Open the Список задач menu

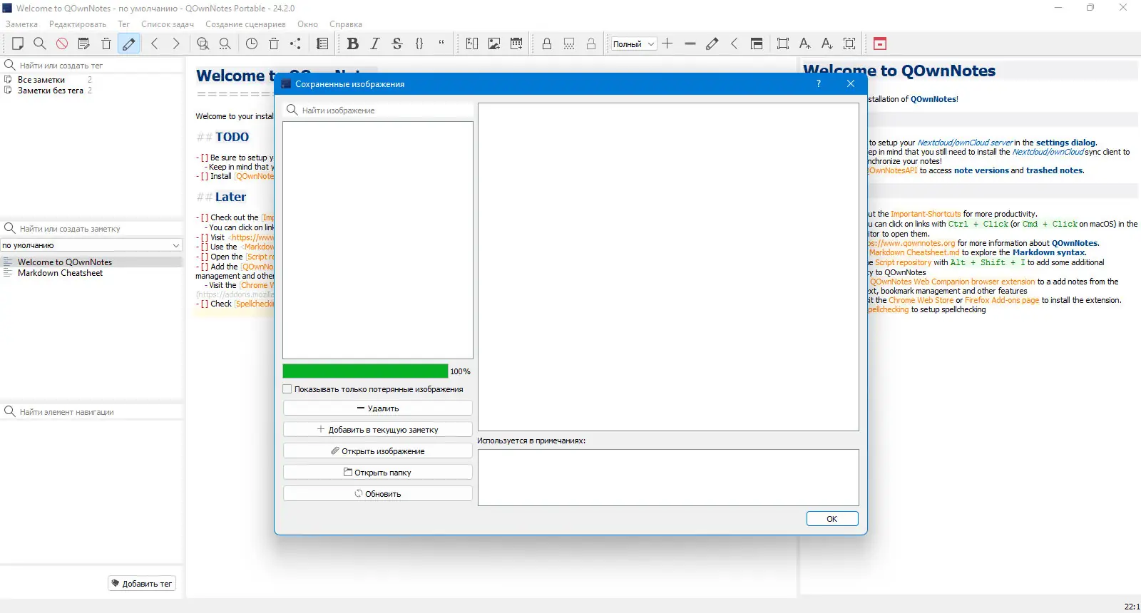[168, 24]
